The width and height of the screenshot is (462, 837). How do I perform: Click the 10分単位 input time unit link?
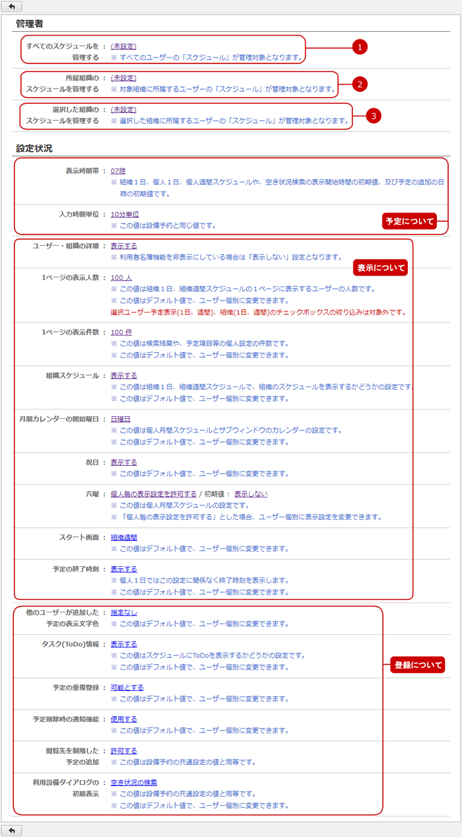(125, 214)
